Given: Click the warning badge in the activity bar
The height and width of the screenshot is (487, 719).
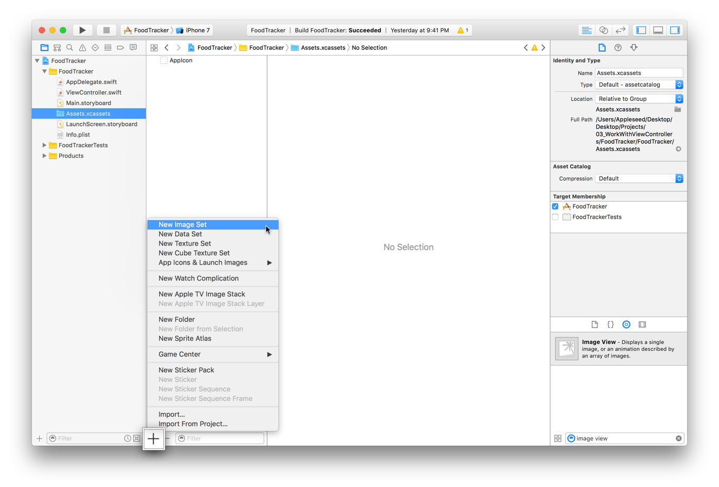Looking at the screenshot, I should (x=463, y=30).
